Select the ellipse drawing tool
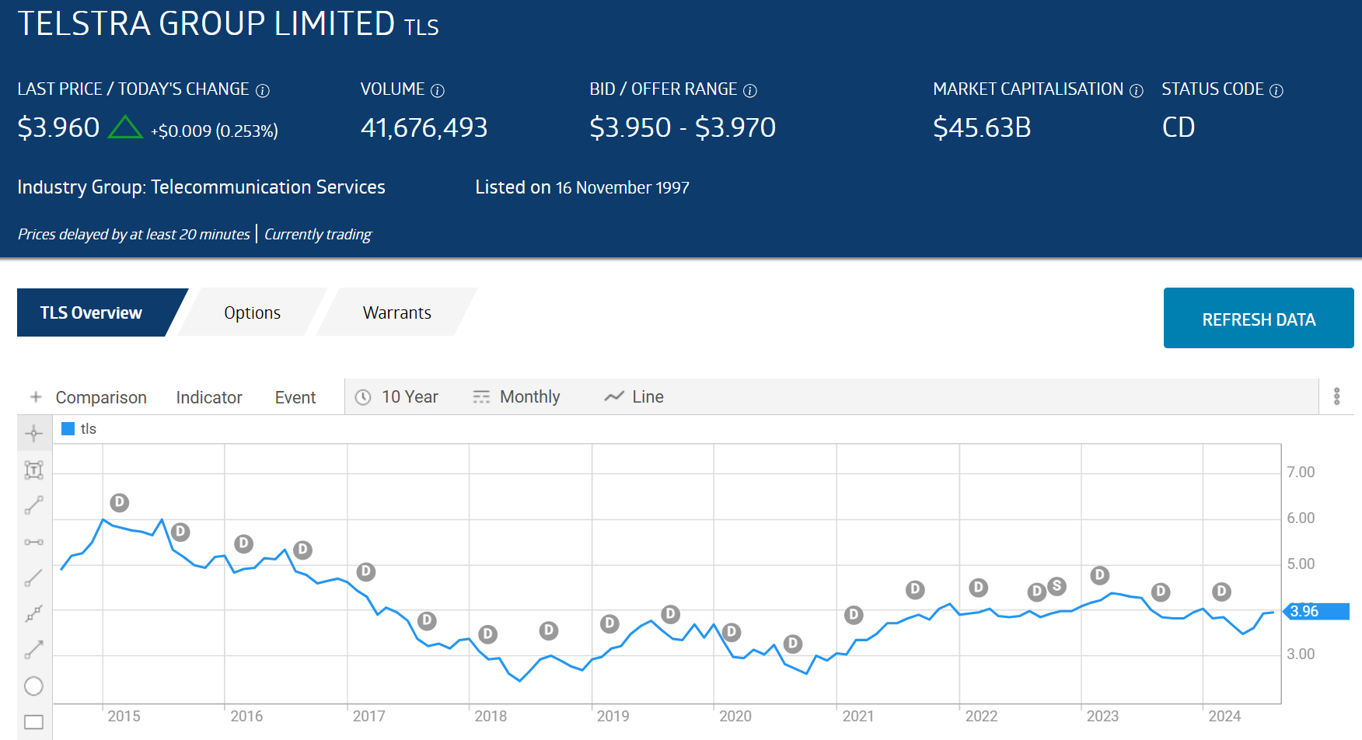This screenshot has height=740, width=1362. coord(34,686)
